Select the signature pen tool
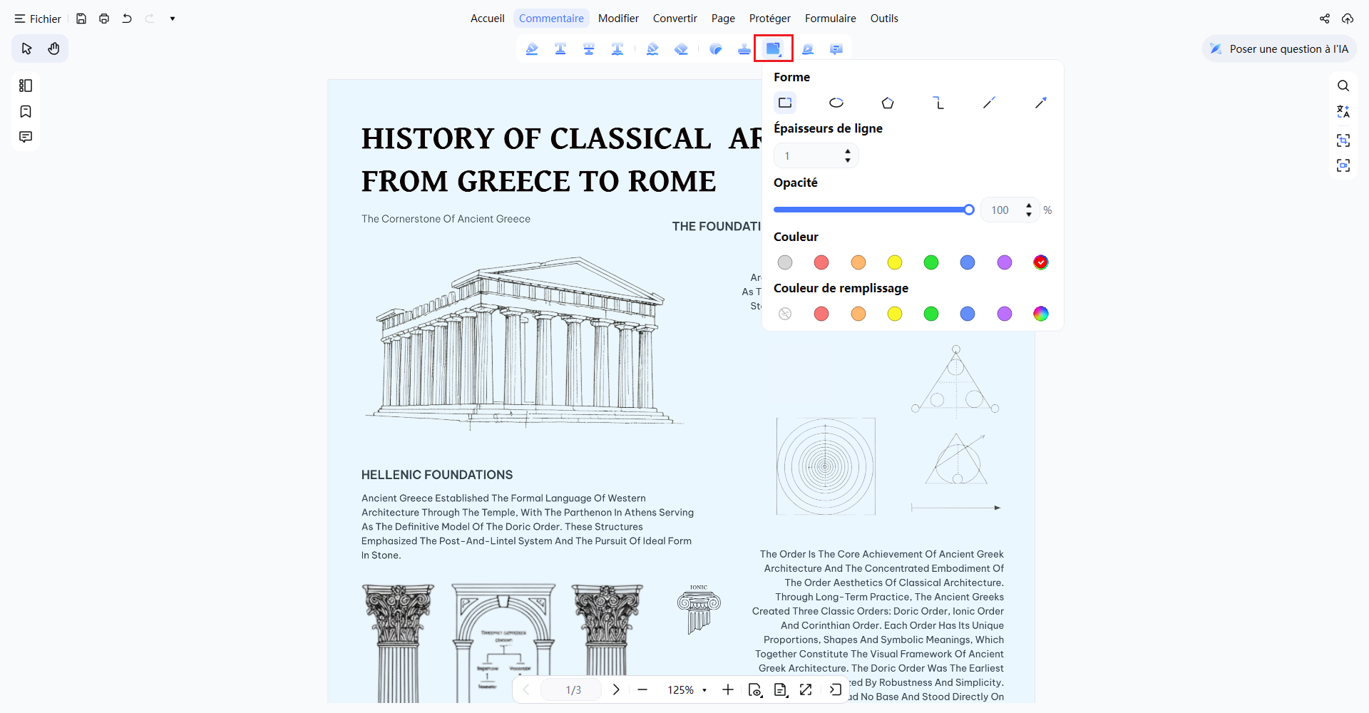Image resolution: width=1369 pixels, height=713 pixels. click(x=808, y=48)
